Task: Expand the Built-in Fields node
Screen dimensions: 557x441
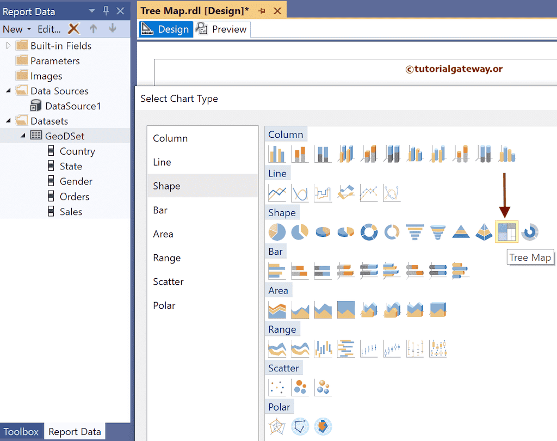Action: [x=8, y=45]
